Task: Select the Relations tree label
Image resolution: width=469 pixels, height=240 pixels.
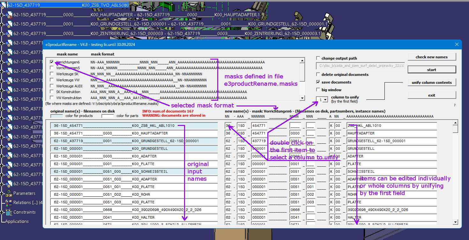Action: click(x=28, y=203)
